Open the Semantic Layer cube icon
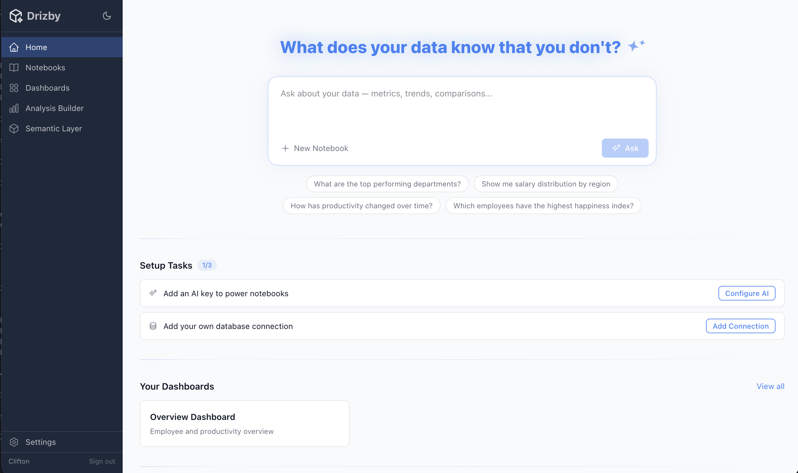 (x=14, y=129)
